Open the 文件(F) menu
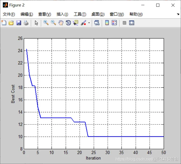This screenshot has height=164, width=181. pos(9,14)
